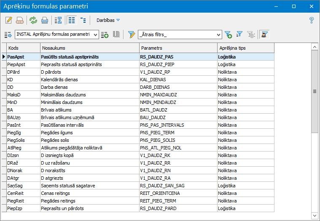
Task: Click the 'Piegādes solis' name cell
Action: point(90,140)
